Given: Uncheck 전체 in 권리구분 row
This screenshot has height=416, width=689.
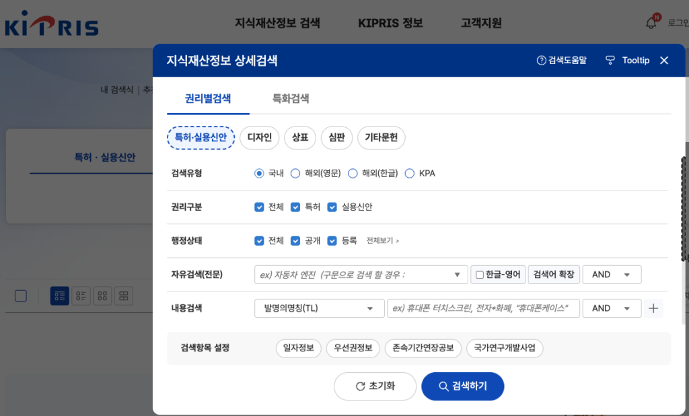Looking at the screenshot, I should click(x=259, y=207).
